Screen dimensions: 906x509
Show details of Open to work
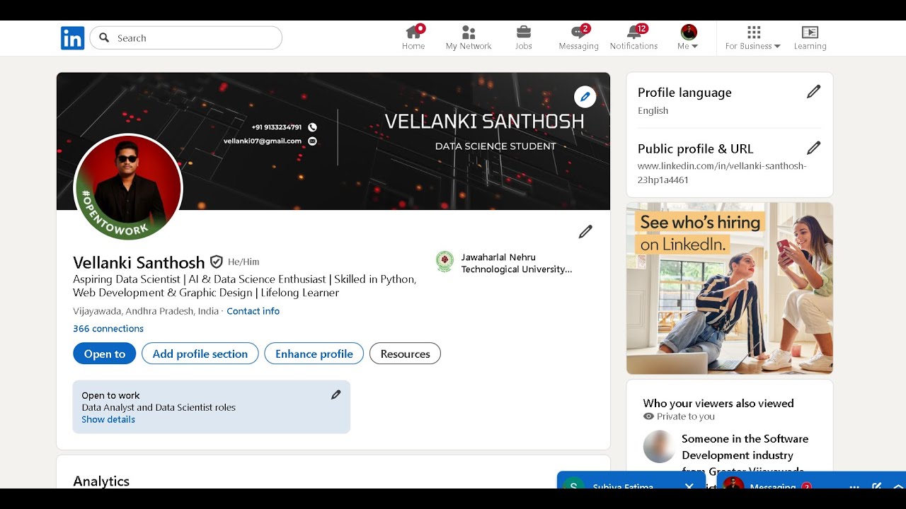point(108,419)
